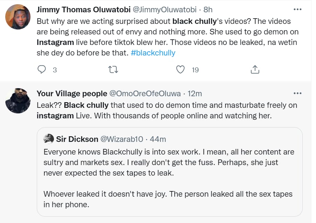View the reply count of 3
The image size is (316, 223).
(x=55, y=70)
